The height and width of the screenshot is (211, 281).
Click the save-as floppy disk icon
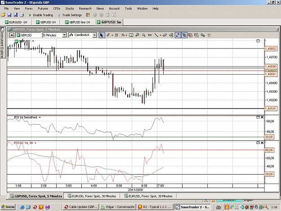[16, 15]
